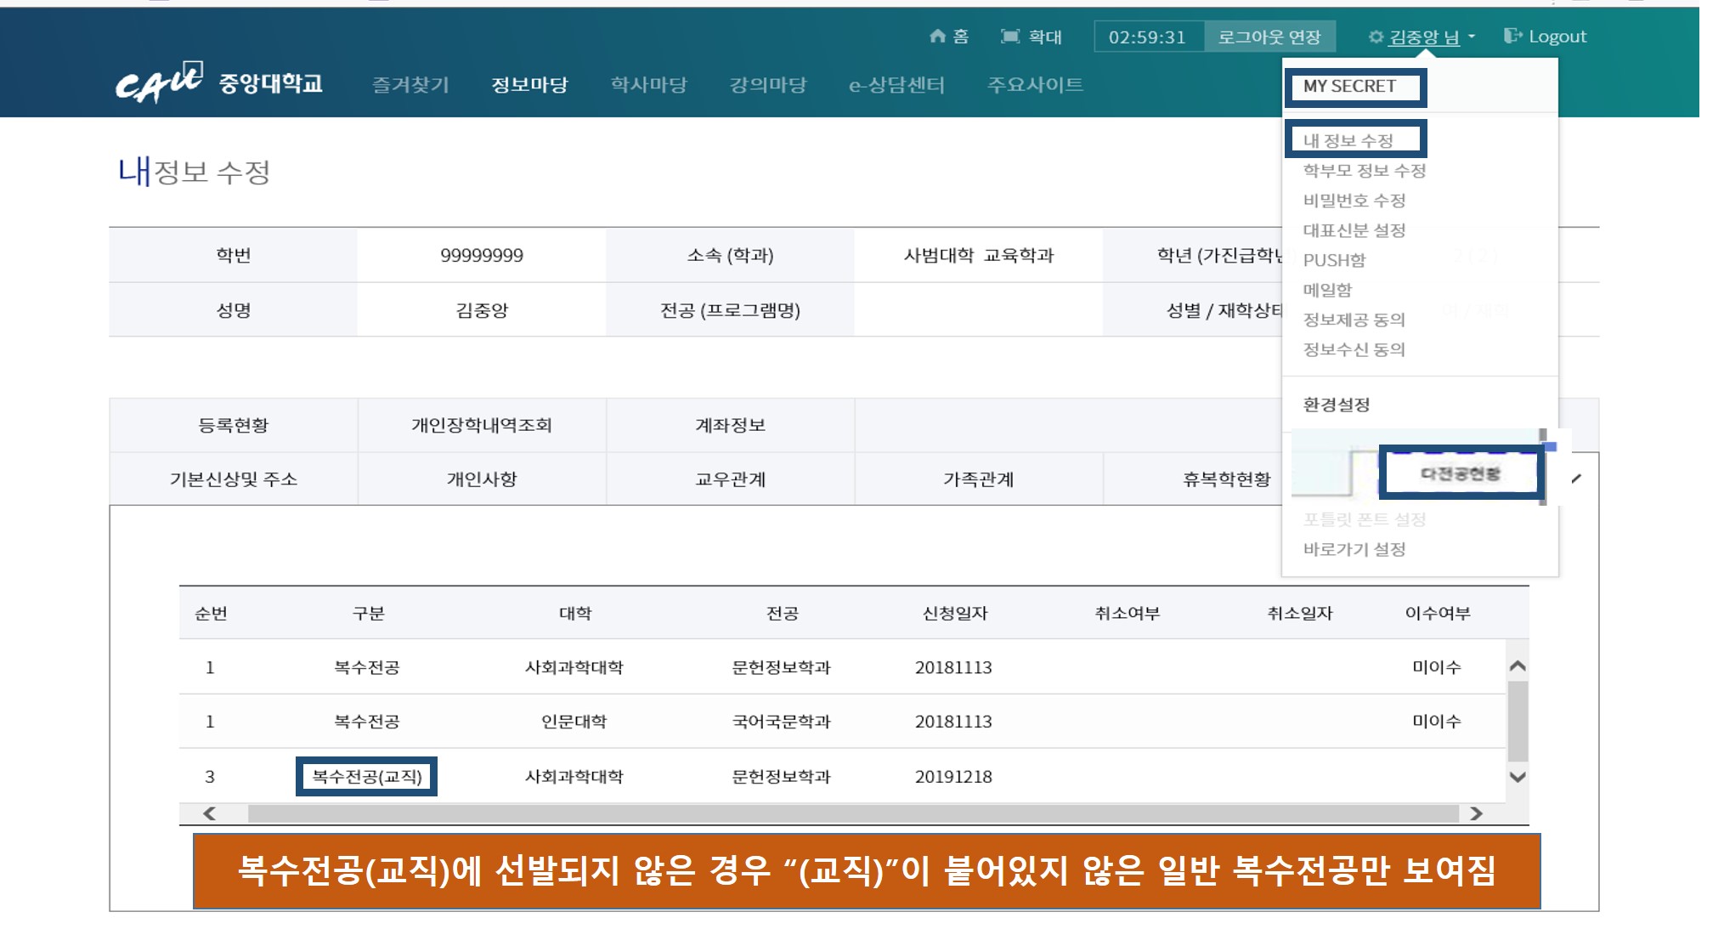Select 내 정보 수정 in the dropdown menu
Screen dimensions: 1724x946
1348,140
